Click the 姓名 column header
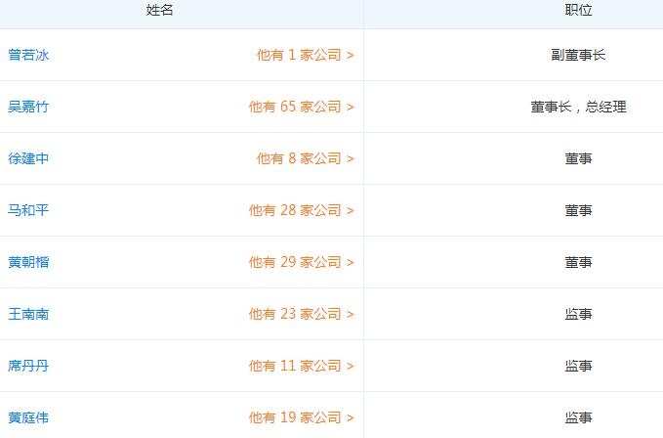663x438 pixels. [x=160, y=10]
